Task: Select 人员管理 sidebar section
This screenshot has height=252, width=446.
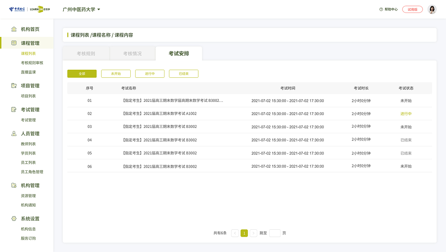Action: click(x=30, y=133)
